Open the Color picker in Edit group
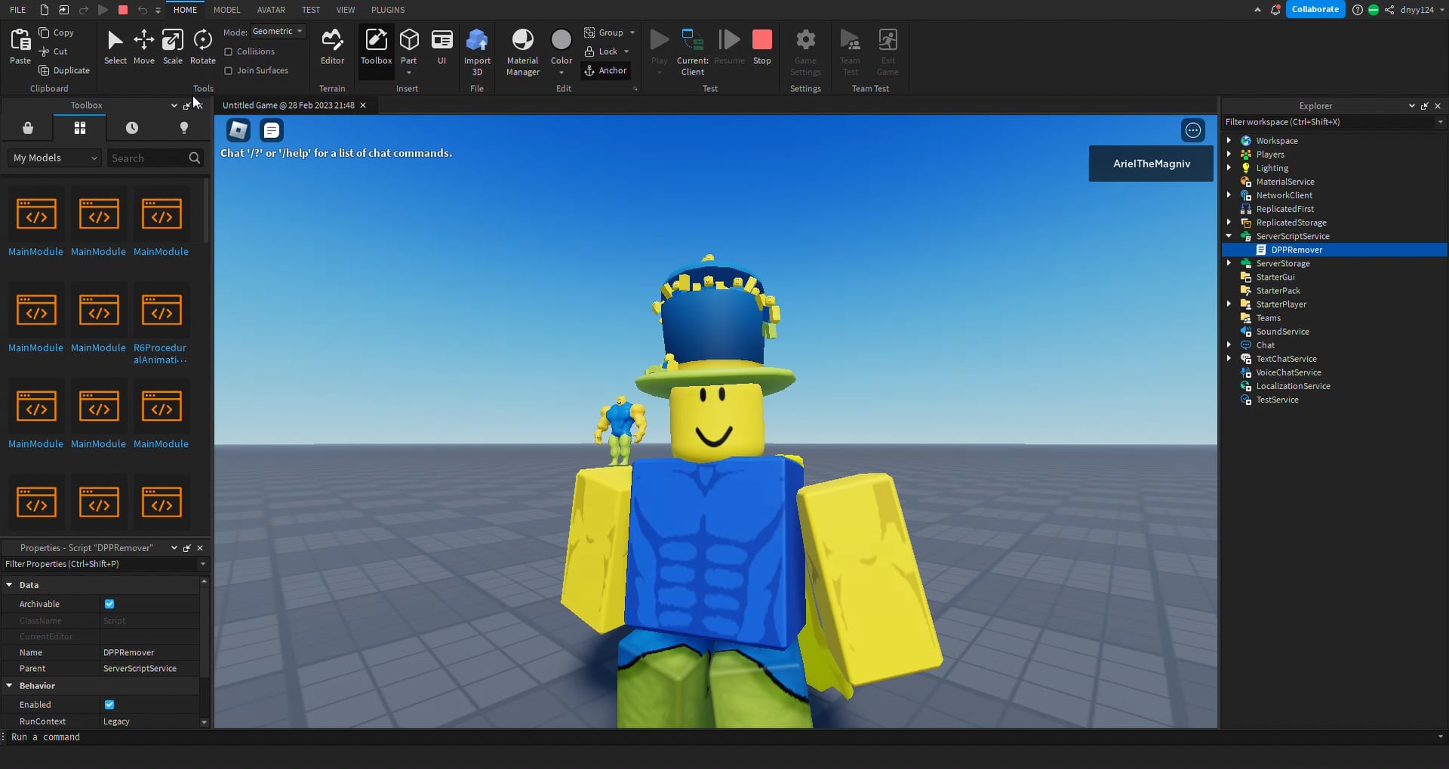 (x=561, y=47)
